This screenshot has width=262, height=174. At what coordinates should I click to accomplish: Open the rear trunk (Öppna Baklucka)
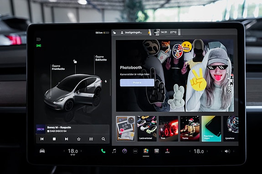click(x=101, y=58)
